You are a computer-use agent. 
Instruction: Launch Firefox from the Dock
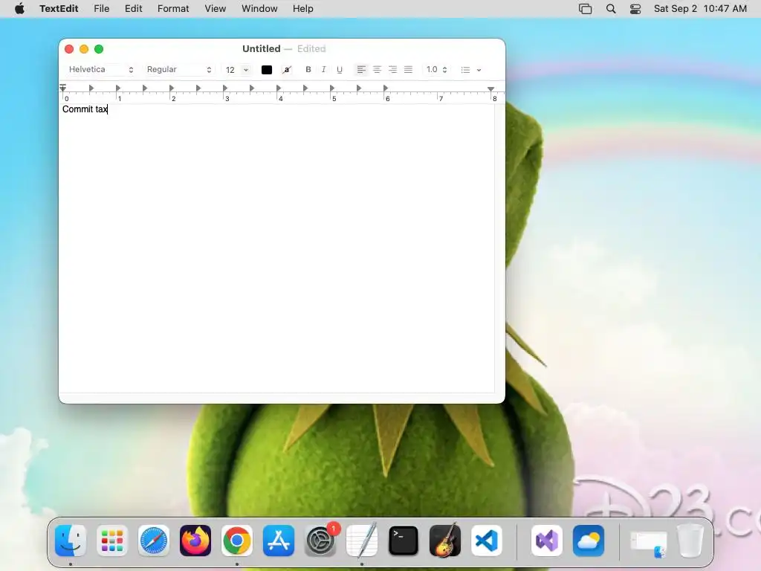(195, 541)
